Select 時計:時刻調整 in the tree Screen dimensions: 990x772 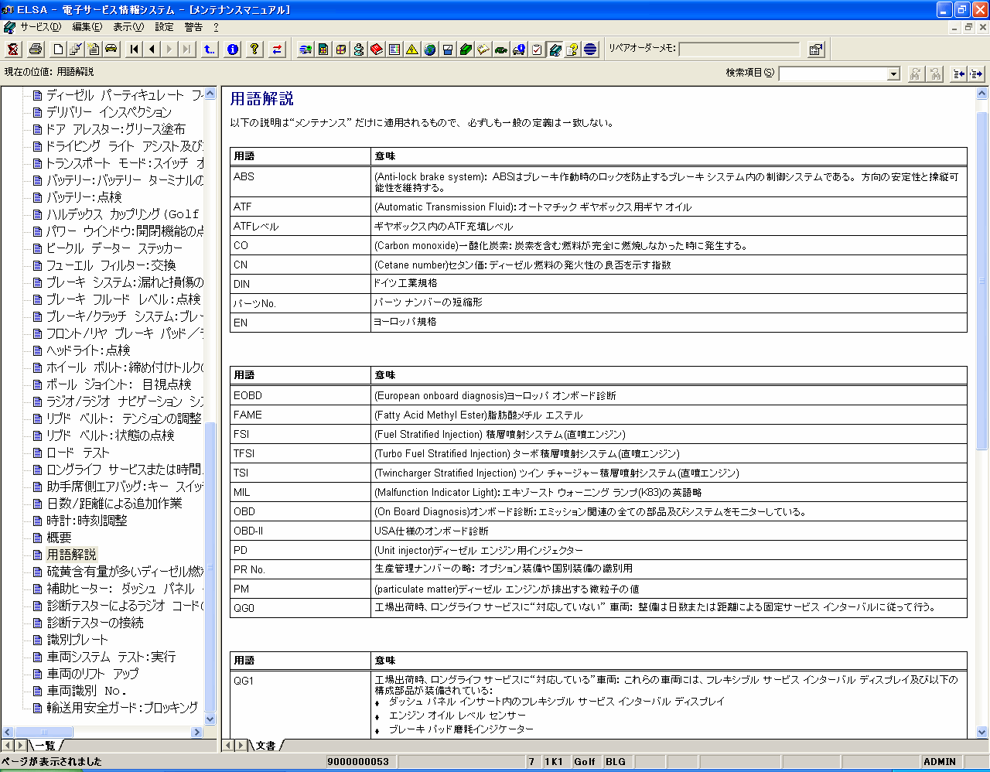click(x=87, y=521)
